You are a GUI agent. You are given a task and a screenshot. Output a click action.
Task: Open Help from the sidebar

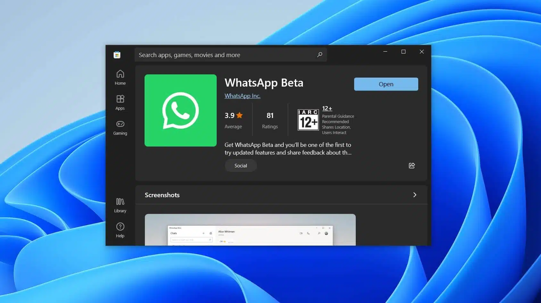click(x=120, y=230)
